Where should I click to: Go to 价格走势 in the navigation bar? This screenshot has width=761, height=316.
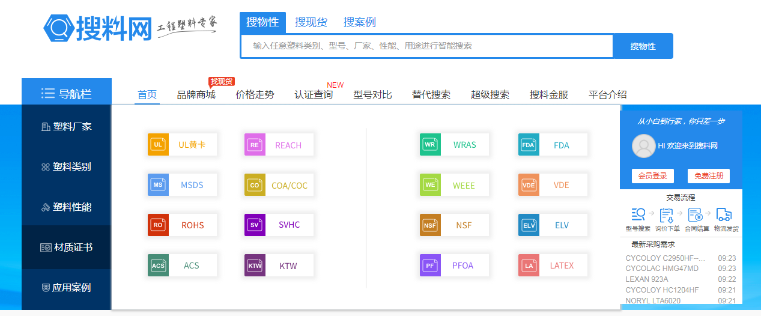coord(255,95)
